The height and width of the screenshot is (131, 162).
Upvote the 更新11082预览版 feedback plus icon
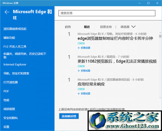79,71
